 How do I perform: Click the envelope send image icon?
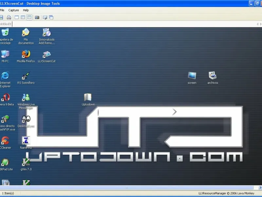[45, 17]
